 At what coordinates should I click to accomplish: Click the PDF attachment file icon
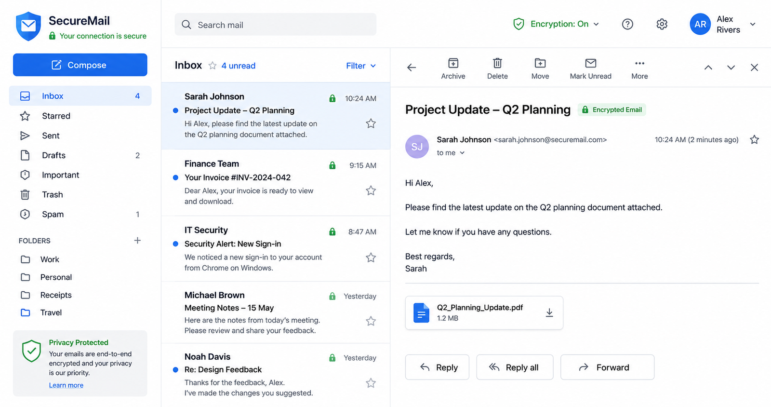click(421, 313)
